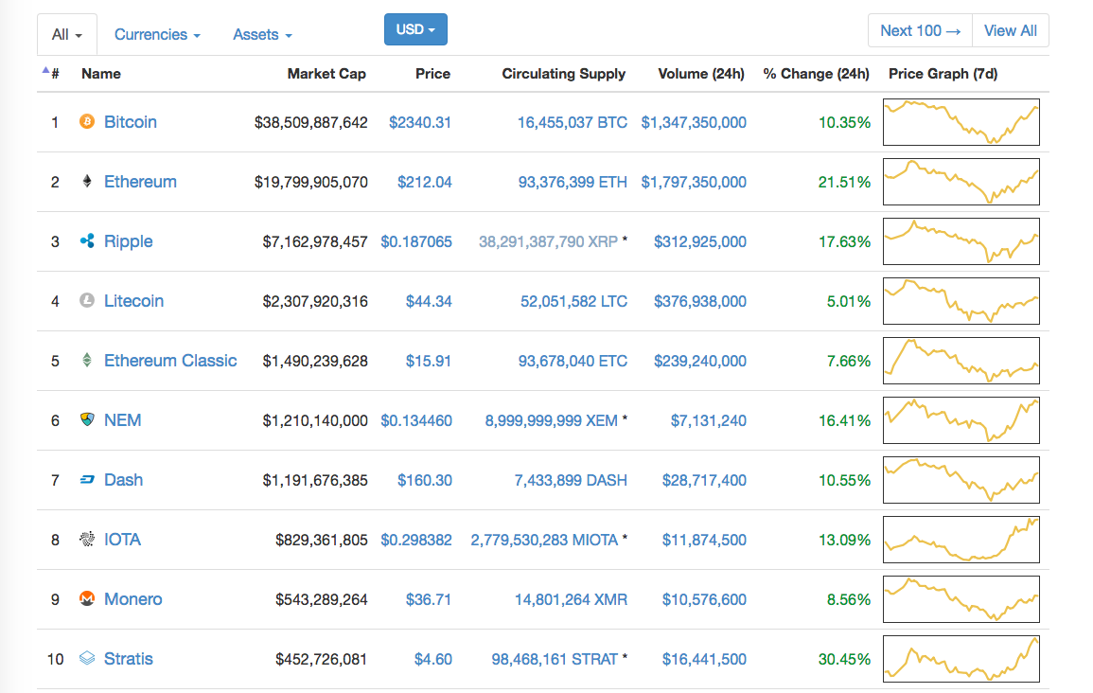
Task: Open the Ethereum coin page link
Action: click(140, 181)
